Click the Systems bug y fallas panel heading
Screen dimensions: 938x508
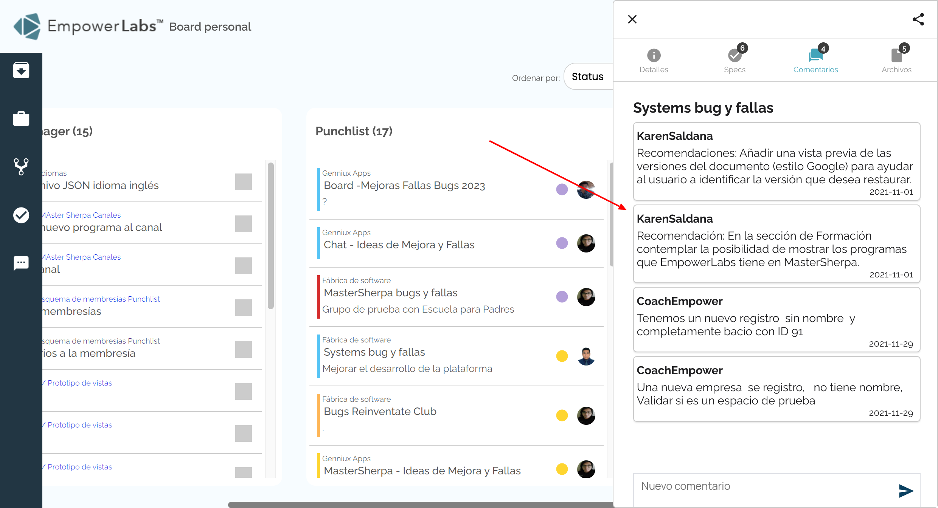pos(703,108)
